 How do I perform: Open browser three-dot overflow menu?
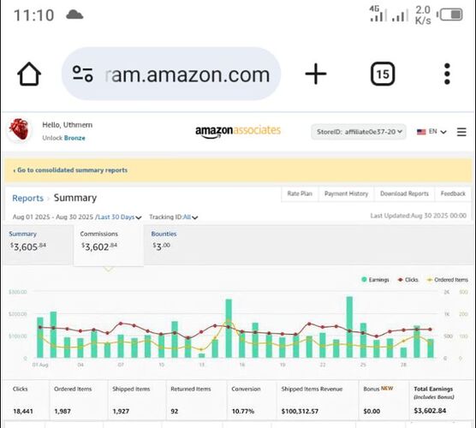click(x=447, y=74)
